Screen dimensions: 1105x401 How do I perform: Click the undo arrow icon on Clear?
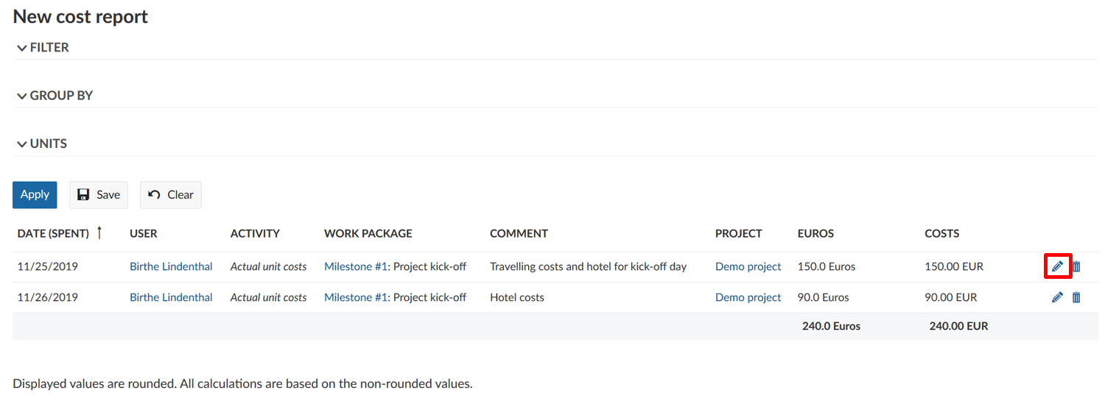154,195
